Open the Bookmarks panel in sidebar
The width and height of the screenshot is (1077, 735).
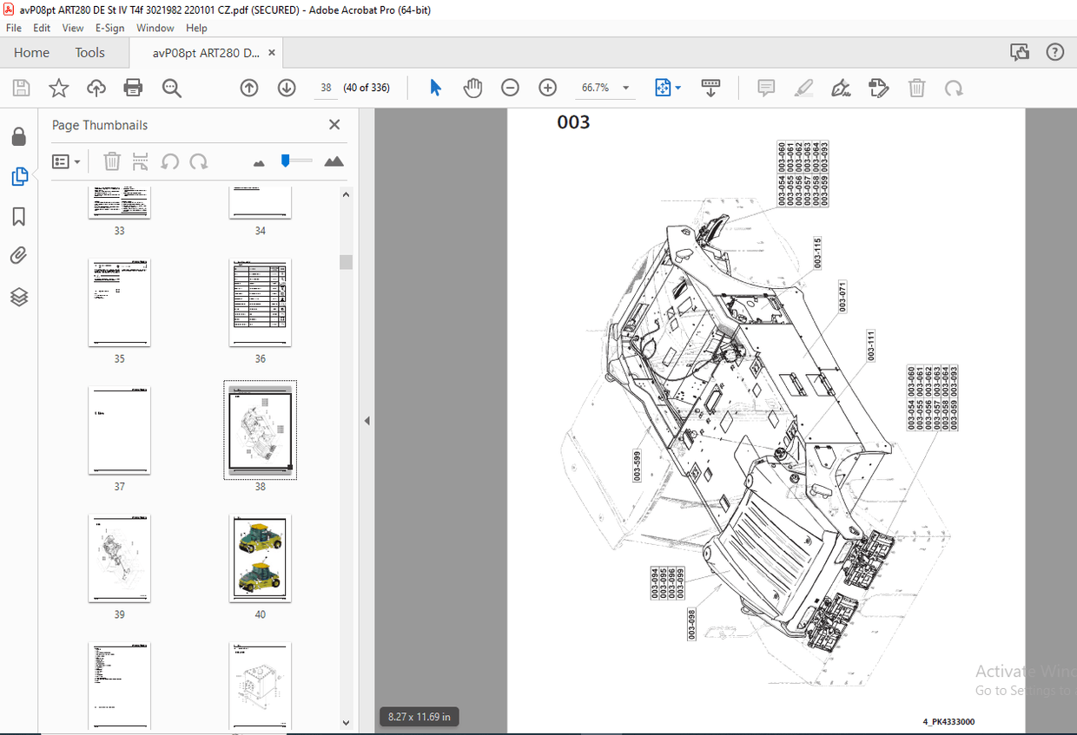[19, 216]
